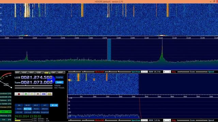Viewport: 218px width, 122px height.
Task: Stop playback with the square stop button
Action: point(38,94)
